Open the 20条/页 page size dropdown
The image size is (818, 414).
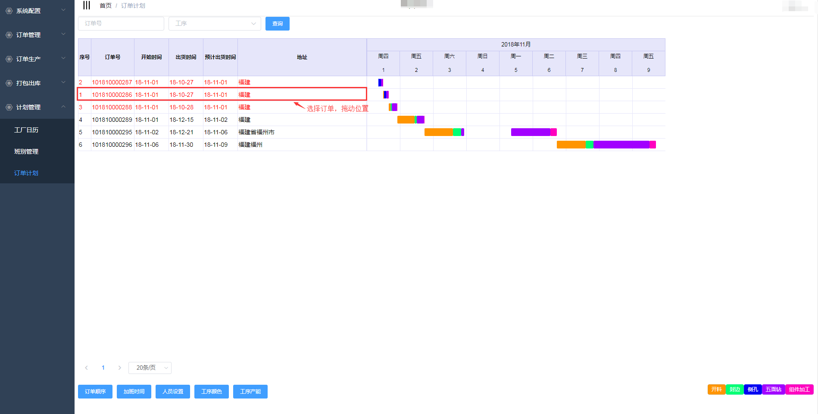tap(150, 368)
